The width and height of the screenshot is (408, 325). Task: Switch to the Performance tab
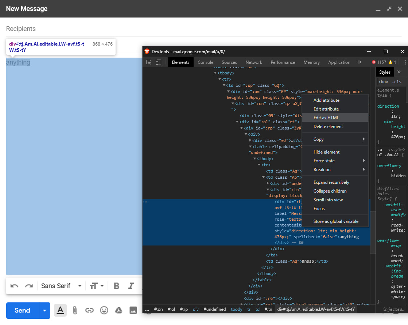pyautogui.click(x=283, y=62)
